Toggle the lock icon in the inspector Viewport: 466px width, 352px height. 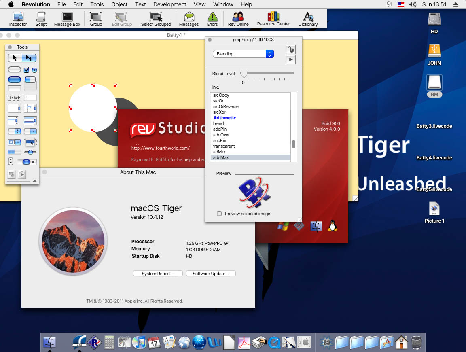(290, 49)
